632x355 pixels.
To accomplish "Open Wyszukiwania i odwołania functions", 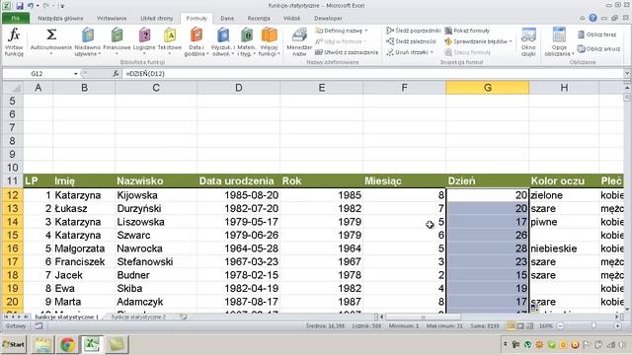I will [x=223, y=41].
